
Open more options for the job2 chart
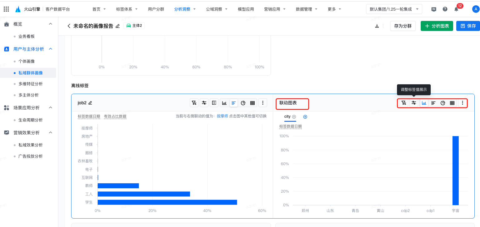coord(263,103)
